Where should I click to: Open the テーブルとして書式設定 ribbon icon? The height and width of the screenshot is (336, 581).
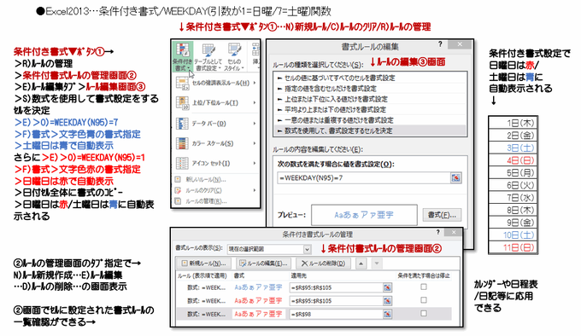[x=208, y=57]
